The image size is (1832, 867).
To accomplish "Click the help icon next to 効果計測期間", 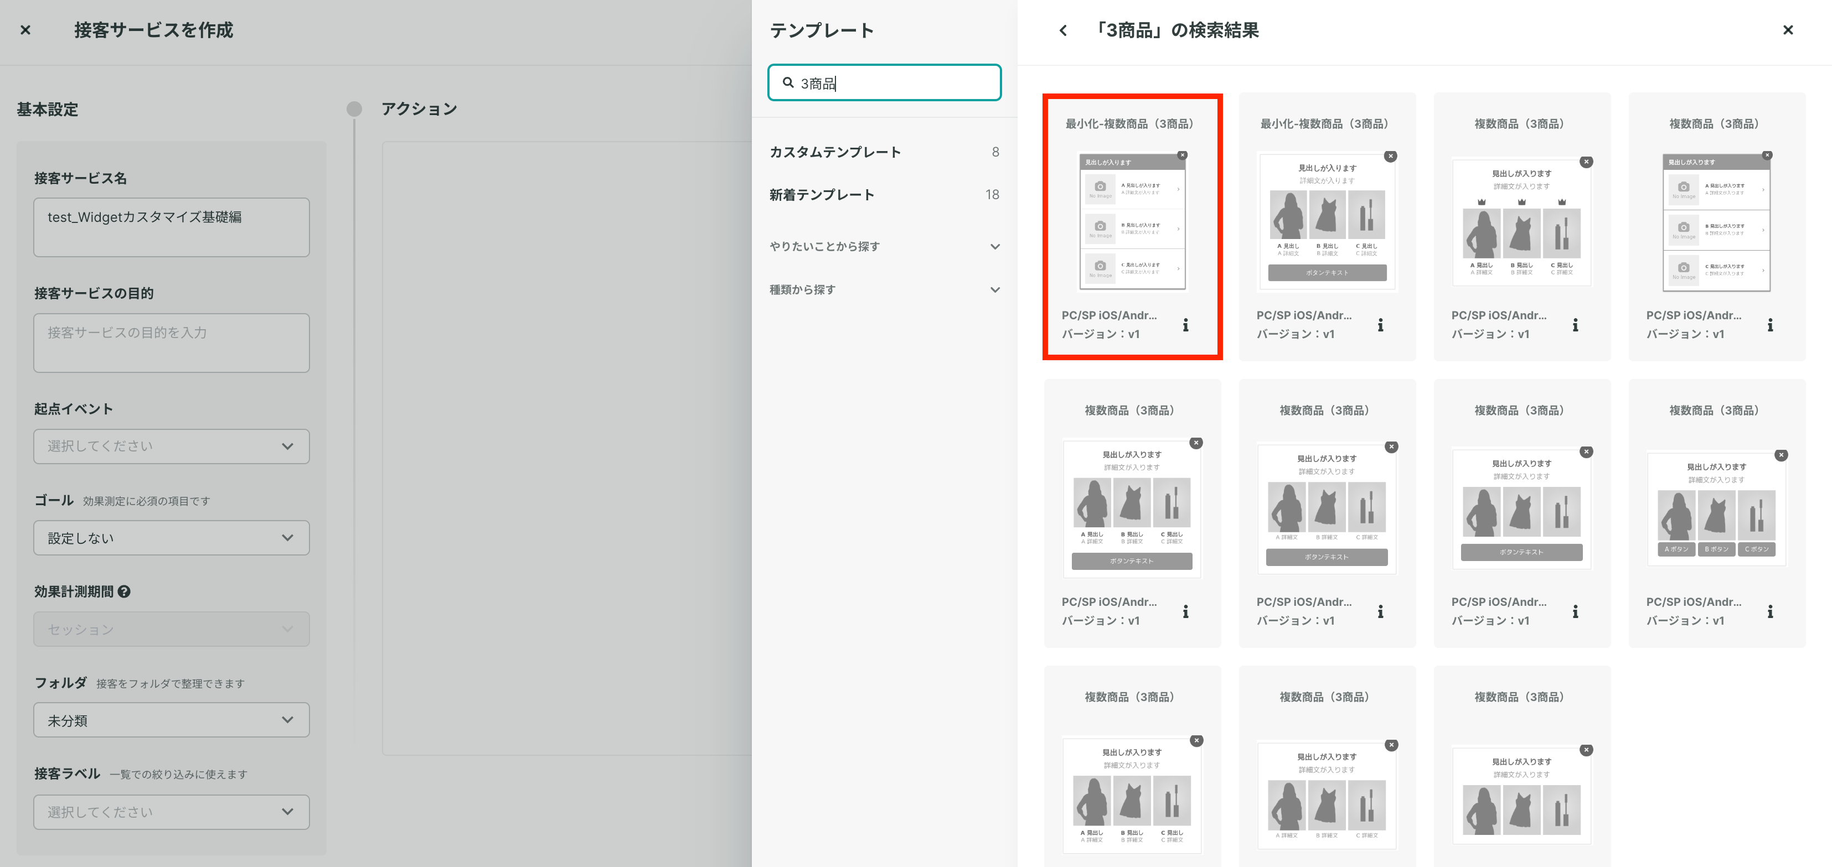I will (x=125, y=591).
